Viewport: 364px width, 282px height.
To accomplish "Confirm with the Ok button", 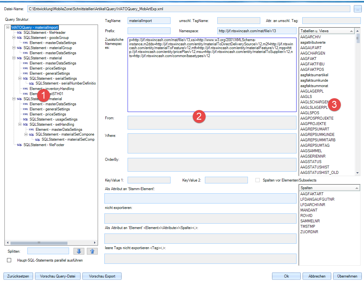I will click(286, 276).
